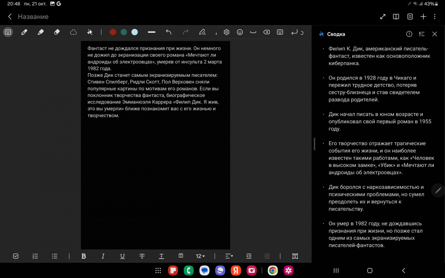The image size is (445, 278).
Task: Open the AI assist sparkle tool
Action: 89,32
